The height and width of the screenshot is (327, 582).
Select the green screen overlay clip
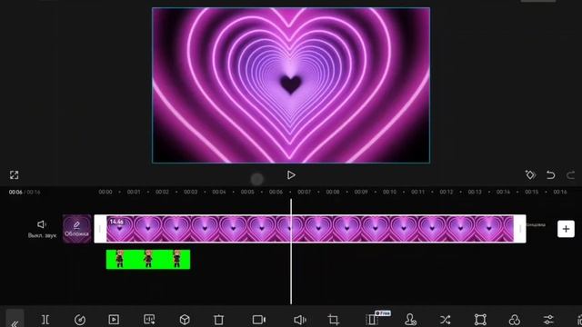148,259
